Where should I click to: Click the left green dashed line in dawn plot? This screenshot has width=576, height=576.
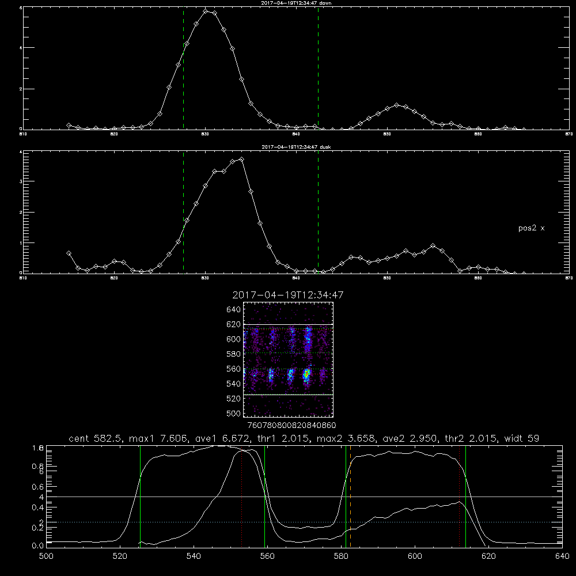click(183, 68)
